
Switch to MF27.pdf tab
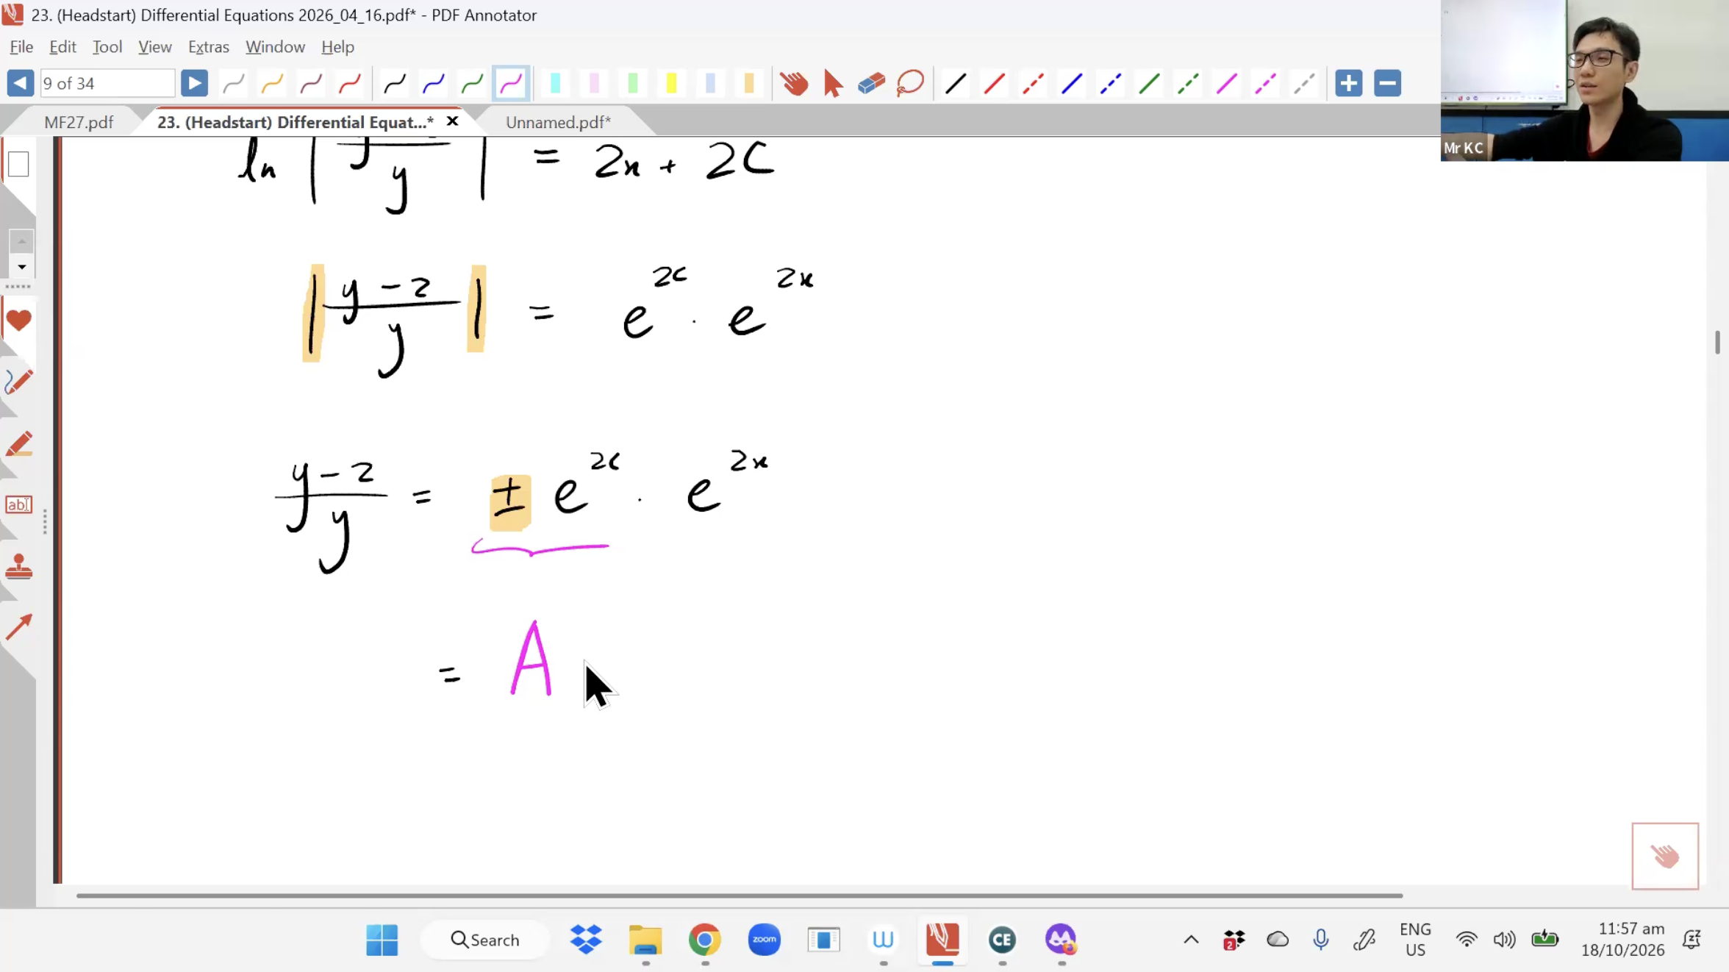tap(79, 122)
